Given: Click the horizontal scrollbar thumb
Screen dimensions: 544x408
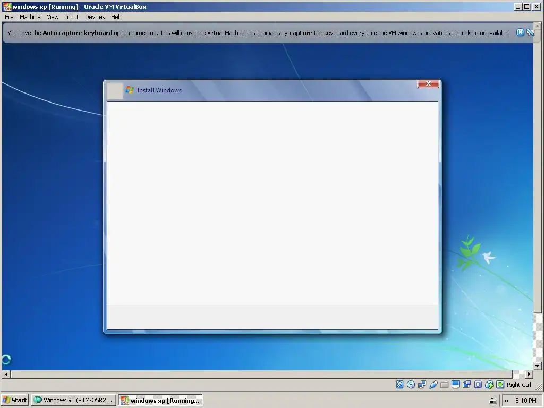Looking at the screenshot, I should point(261,374).
